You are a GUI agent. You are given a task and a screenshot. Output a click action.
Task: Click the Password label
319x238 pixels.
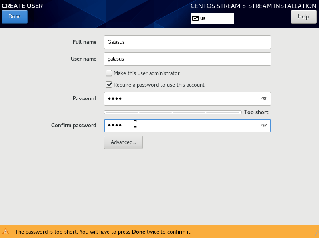tap(84, 98)
